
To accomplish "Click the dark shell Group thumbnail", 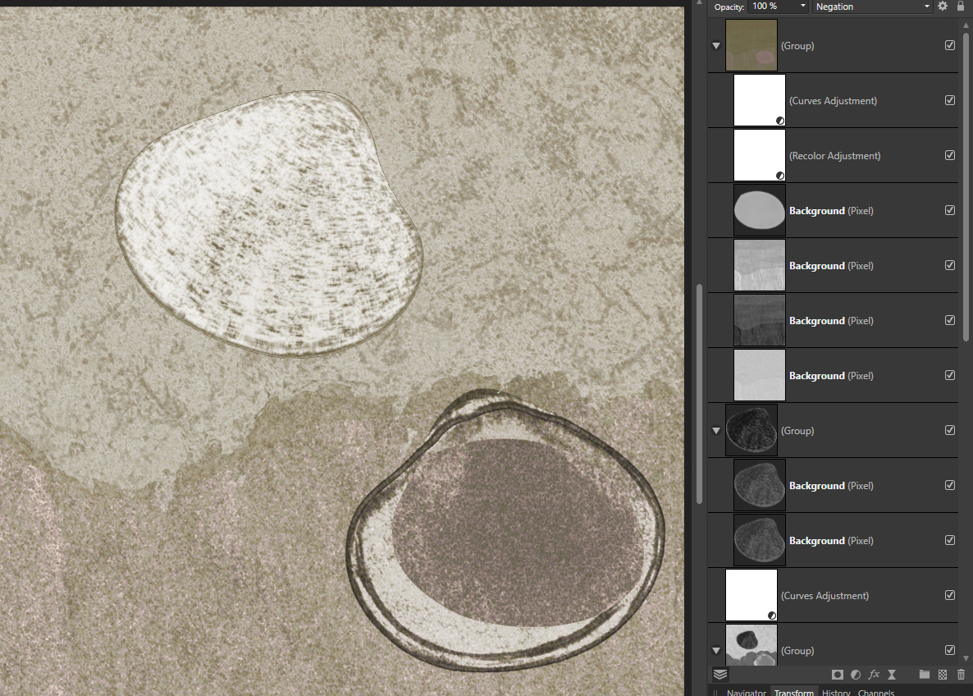I will 751,429.
